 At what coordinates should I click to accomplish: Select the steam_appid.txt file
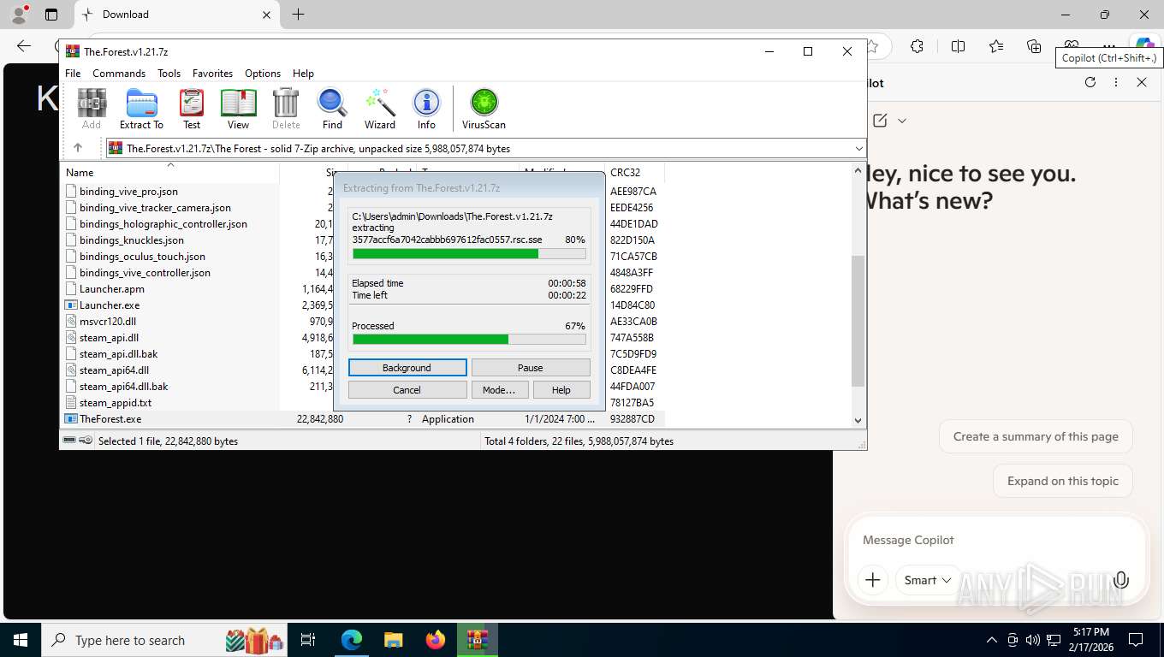pos(116,403)
